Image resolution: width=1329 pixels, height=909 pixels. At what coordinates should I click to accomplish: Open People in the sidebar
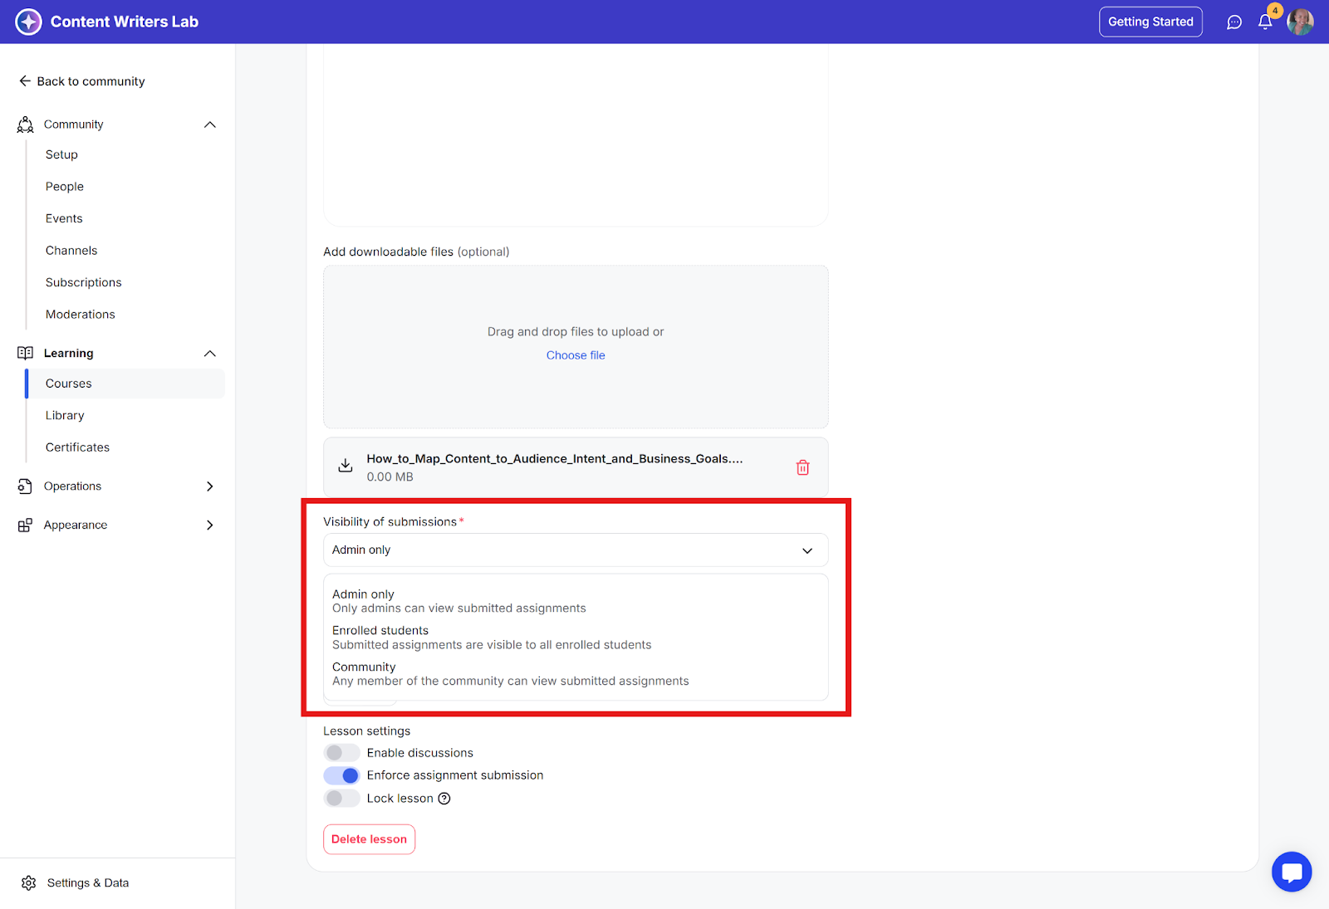(65, 187)
